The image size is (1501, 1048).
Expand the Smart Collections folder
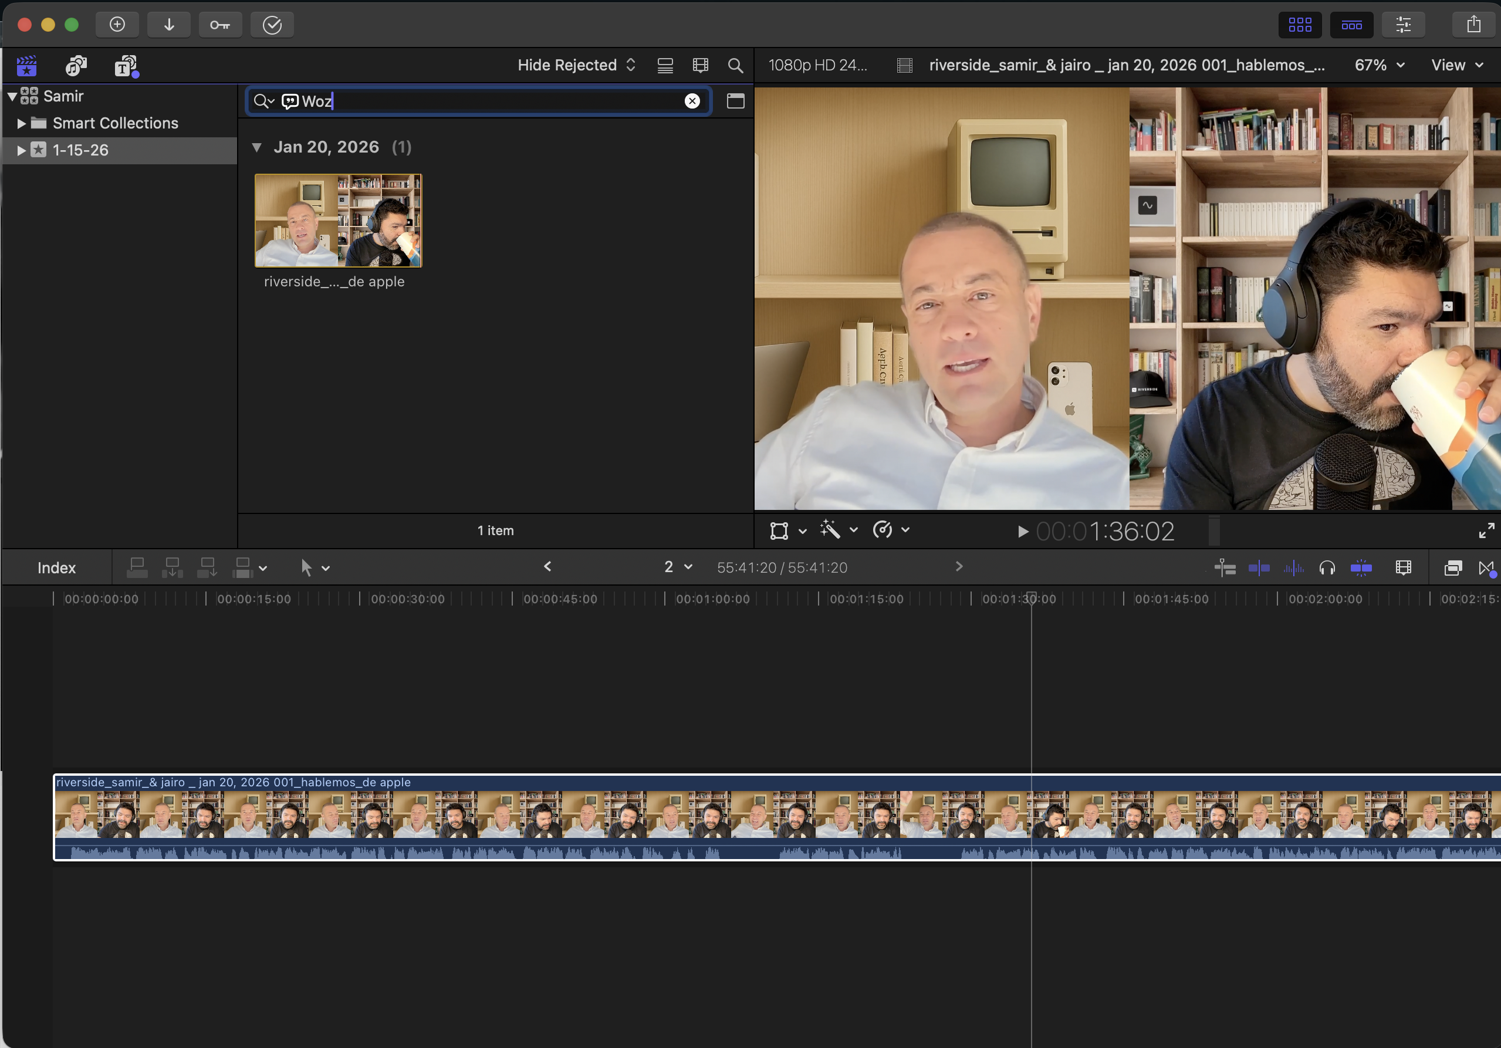[21, 123]
